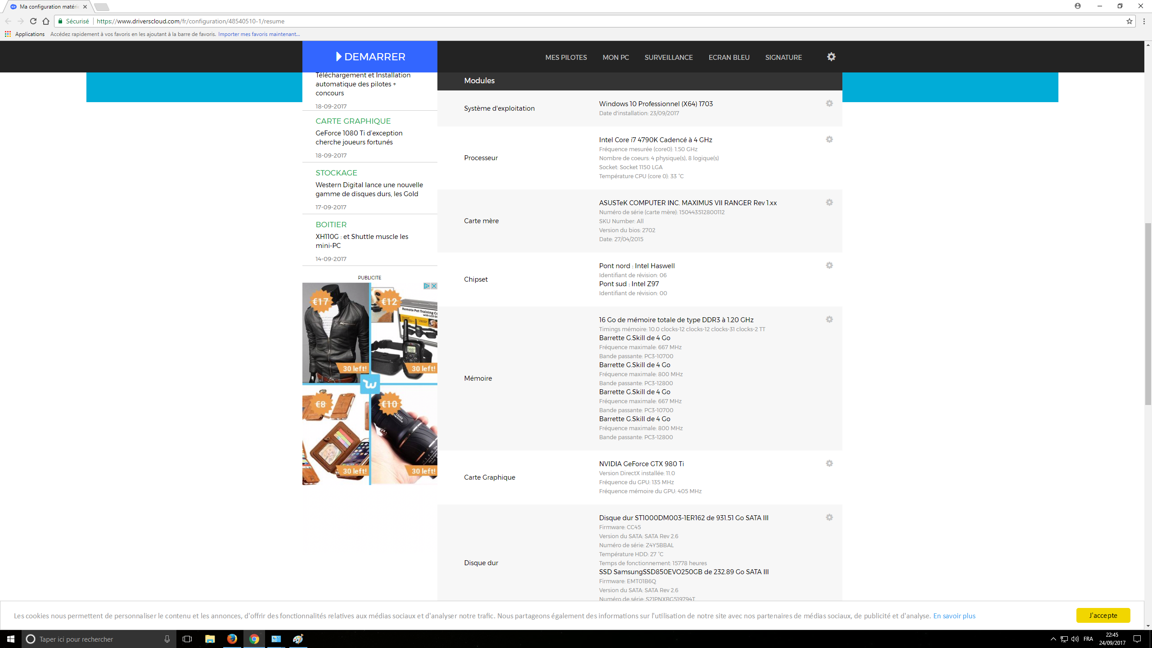1152x648 pixels.
Task: Open the taskbar app with monitor icon
Action: click(x=276, y=639)
